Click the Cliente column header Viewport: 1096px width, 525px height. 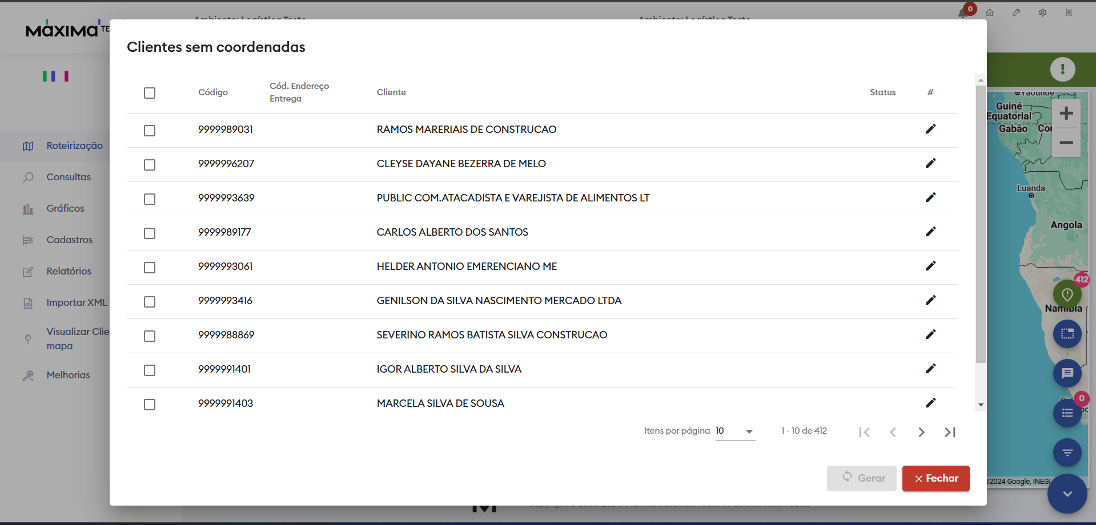pyautogui.click(x=391, y=92)
